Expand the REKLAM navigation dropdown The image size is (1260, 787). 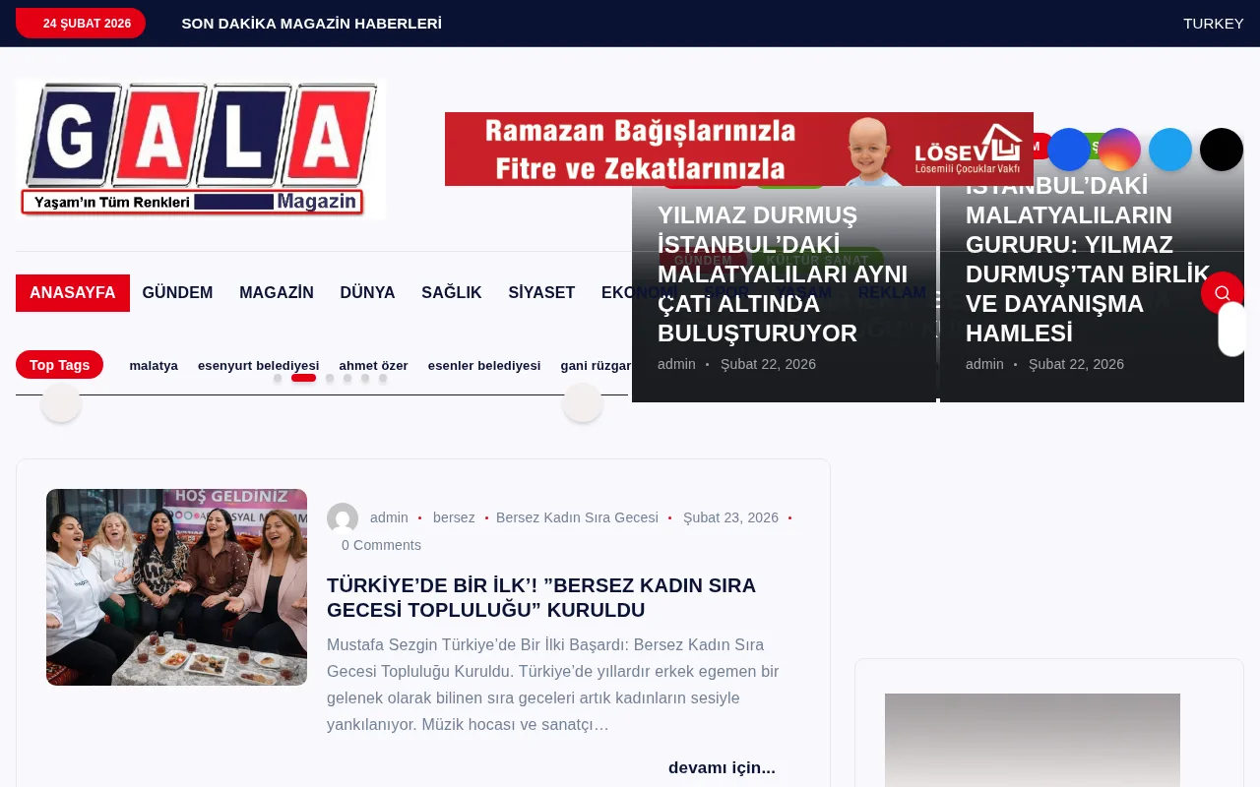[892, 292]
